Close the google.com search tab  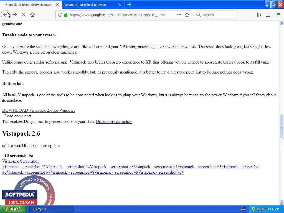tap(57, 5)
